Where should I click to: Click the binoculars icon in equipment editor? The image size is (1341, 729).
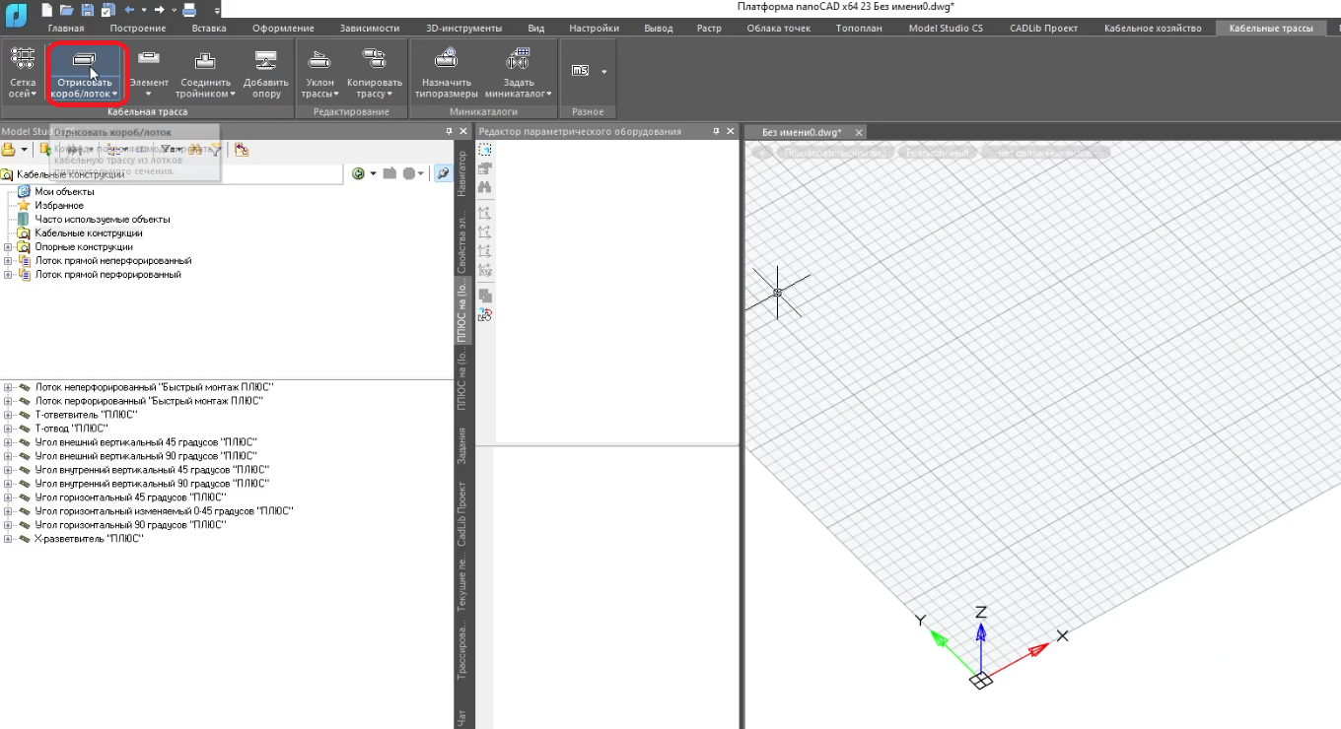click(x=485, y=187)
